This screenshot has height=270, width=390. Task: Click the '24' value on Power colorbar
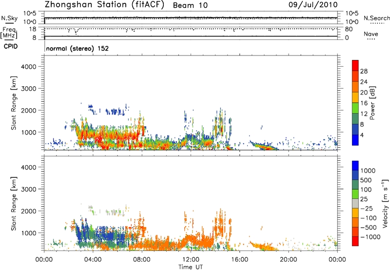364,82
